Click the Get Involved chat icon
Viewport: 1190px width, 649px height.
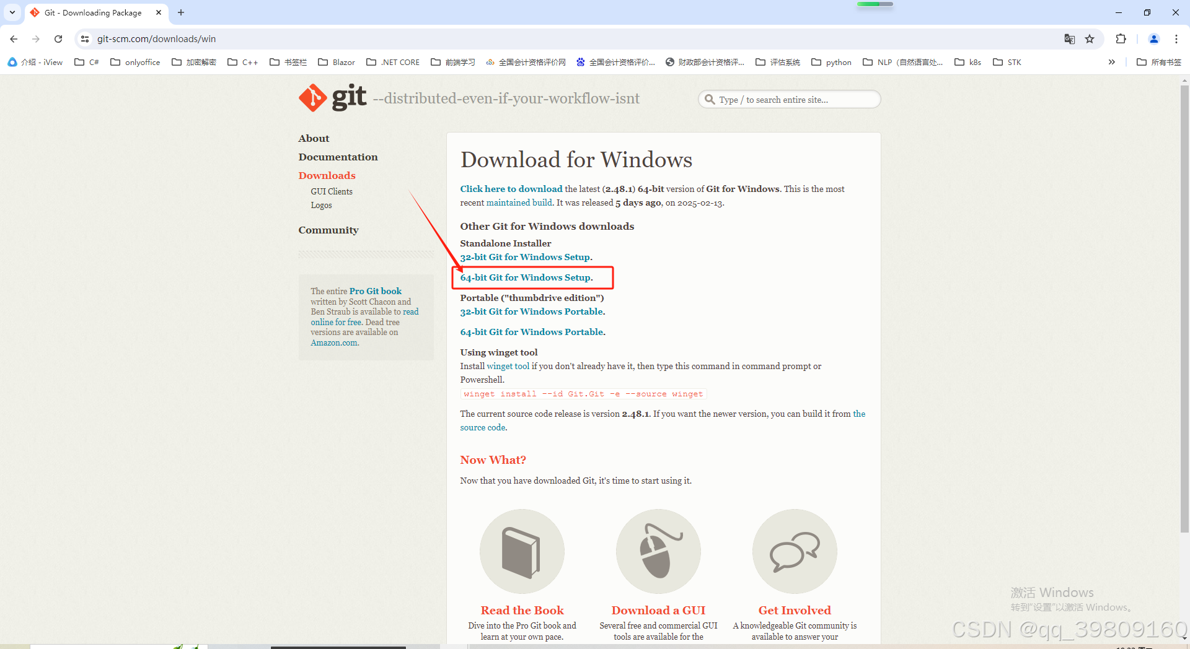tap(795, 551)
